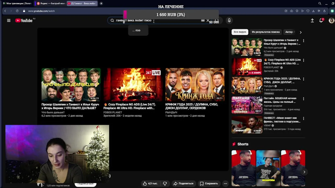Viewport: 335px width, 188px height.
Task: Open the sidebar title КРИНЖ ГОДА 2025 / ДОЛИНА
Action: (x=282, y=80)
